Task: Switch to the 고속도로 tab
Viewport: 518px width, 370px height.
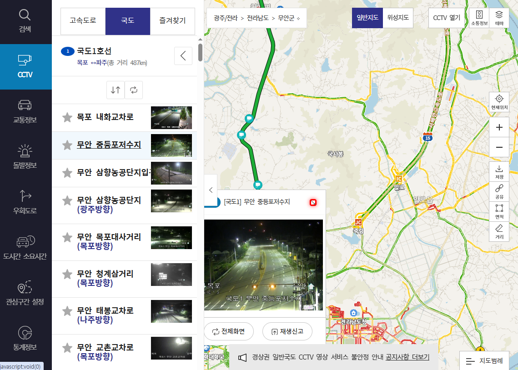Action: coord(83,21)
